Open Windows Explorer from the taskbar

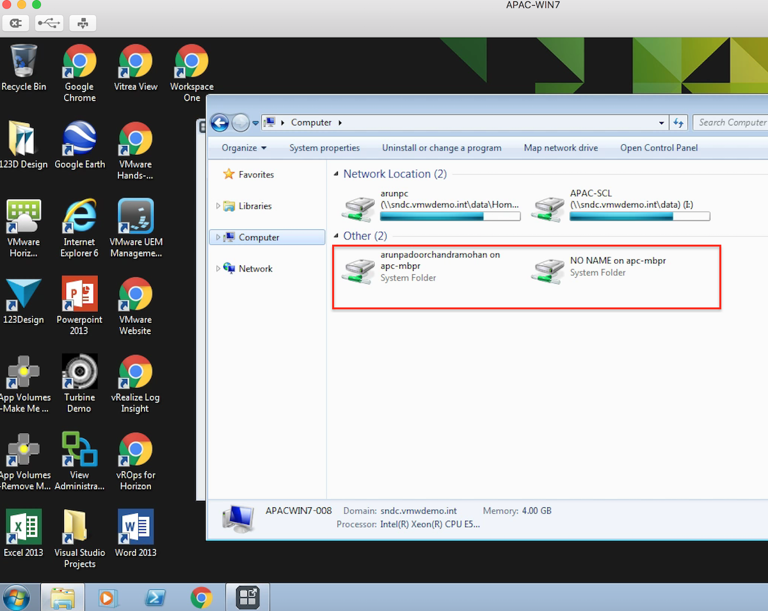[x=62, y=597]
